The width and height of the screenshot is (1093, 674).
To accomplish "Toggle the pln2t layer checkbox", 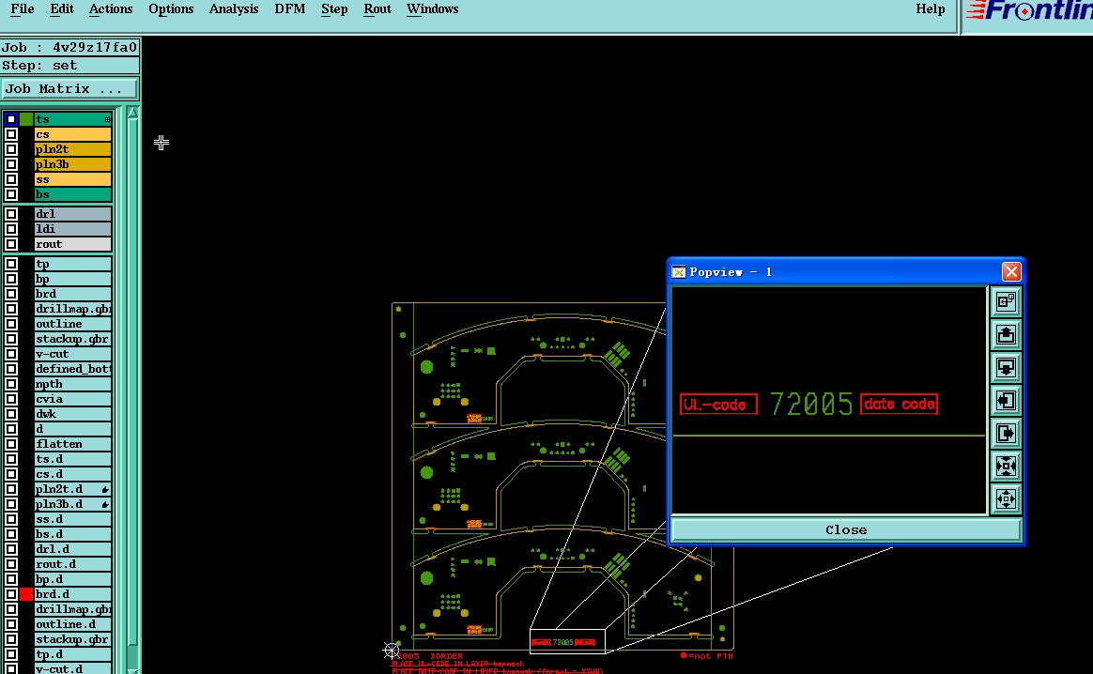I will point(11,149).
